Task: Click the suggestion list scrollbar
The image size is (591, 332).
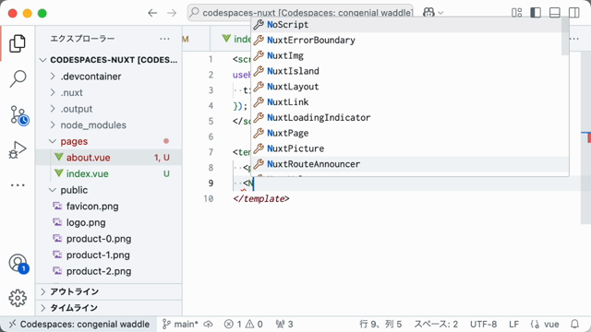Action: click(564, 37)
